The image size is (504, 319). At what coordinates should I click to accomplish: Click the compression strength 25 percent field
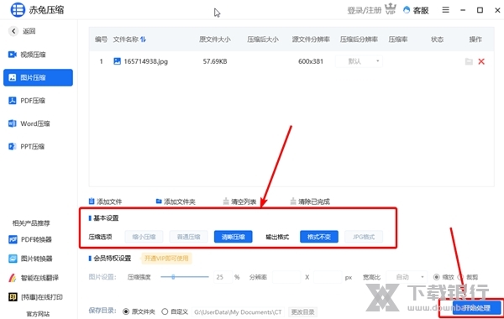pos(223,277)
